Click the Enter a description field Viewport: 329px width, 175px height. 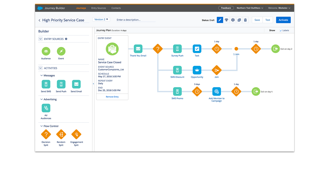point(136,20)
